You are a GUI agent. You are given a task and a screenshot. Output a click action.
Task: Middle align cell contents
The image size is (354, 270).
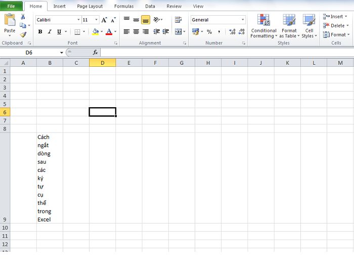tap(136, 20)
